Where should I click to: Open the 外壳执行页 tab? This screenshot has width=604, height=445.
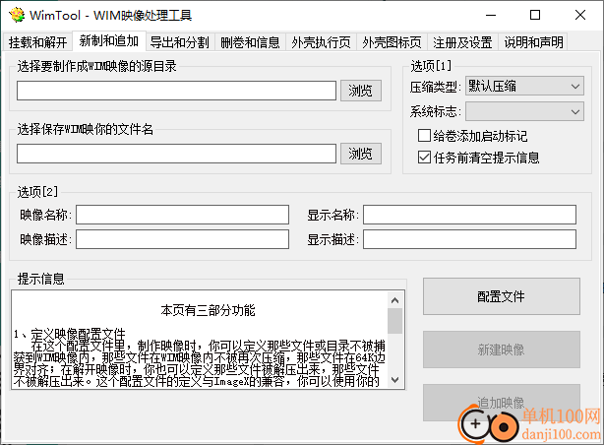pos(322,42)
